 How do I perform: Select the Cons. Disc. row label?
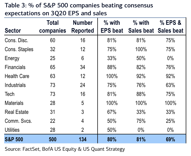tap(17, 40)
